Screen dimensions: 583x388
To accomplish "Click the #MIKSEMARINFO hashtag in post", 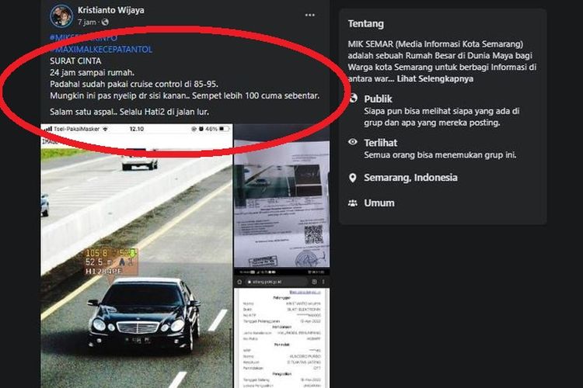I will pyautogui.click(x=83, y=37).
